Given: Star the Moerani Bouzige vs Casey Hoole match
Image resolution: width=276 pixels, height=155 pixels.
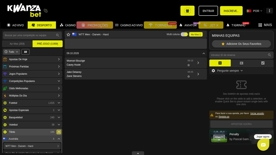Looking at the screenshot, I should pyautogui.click(x=189, y=65).
